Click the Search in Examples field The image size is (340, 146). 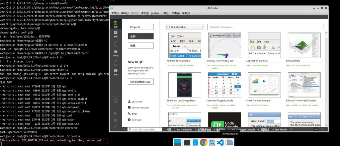tap(265, 27)
